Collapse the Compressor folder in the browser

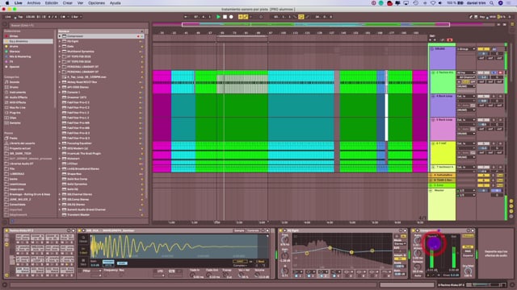[60, 36]
